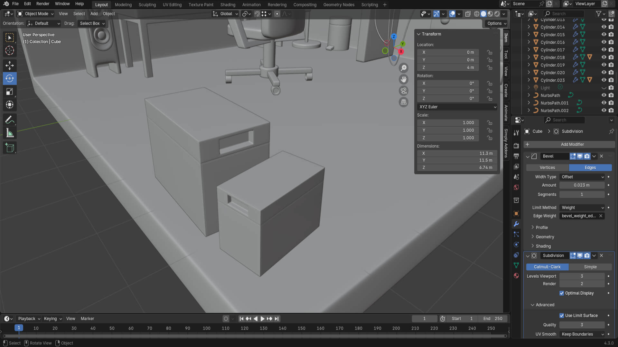The width and height of the screenshot is (618, 347).
Task: Click the Add Cube tool
Action: pos(10,148)
